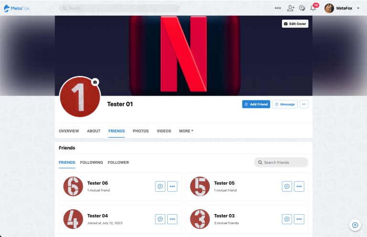Open the notifications bell icon
The height and width of the screenshot is (237, 367).
click(313, 8)
